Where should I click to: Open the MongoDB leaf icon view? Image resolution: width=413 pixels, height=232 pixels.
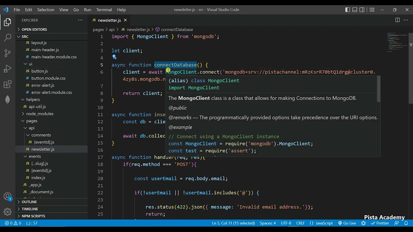(7, 100)
